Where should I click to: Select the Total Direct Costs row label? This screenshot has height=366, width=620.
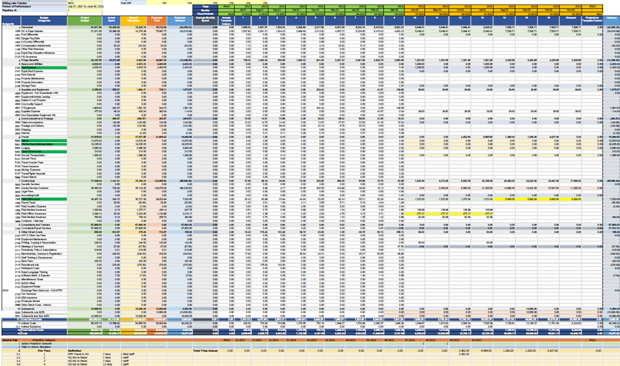[x=32, y=320]
